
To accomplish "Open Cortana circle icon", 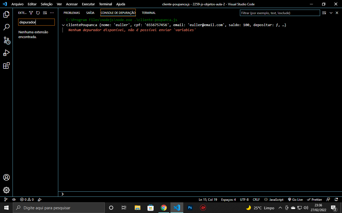I will point(111,208).
